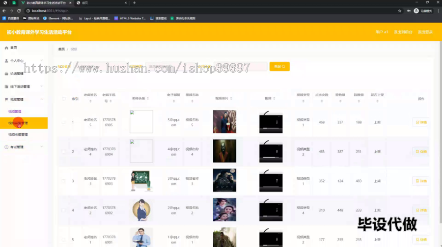Click the person icon beside 个人中心

click(6, 60)
